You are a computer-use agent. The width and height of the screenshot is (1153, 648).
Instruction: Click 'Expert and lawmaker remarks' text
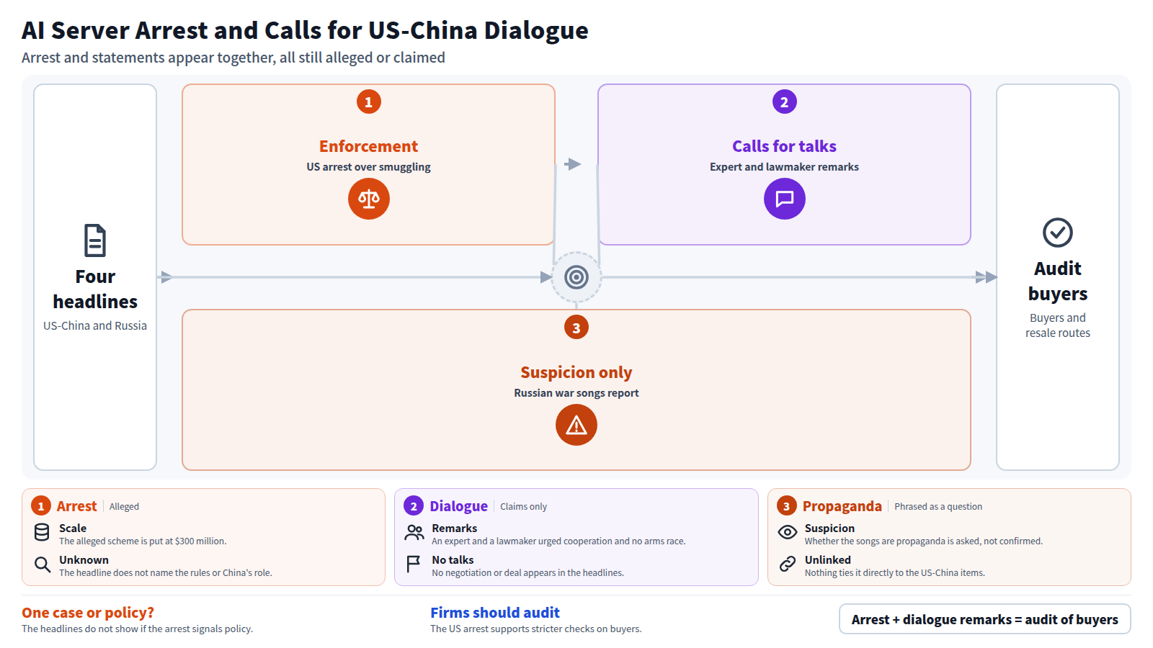point(784,167)
